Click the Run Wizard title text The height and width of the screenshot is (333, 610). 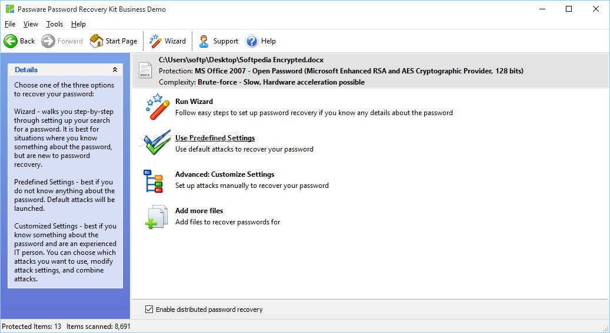[194, 102]
